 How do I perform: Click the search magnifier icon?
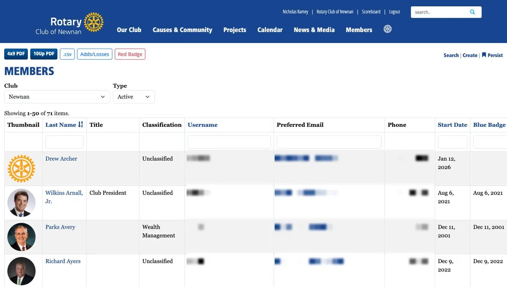pyautogui.click(x=472, y=12)
